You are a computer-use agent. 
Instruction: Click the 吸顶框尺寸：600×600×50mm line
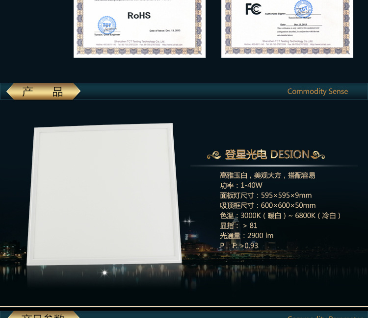click(x=267, y=205)
